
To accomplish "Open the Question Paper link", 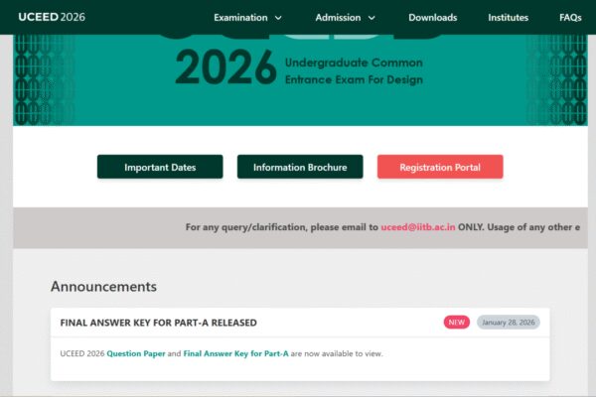I will click(x=136, y=353).
